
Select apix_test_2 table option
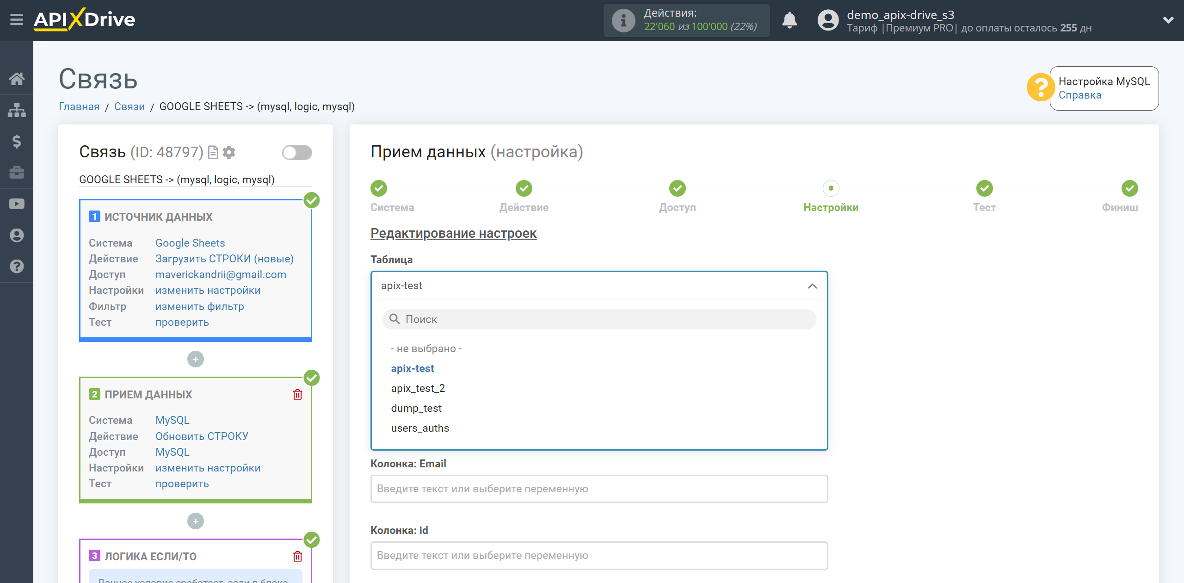pyautogui.click(x=418, y=388)
